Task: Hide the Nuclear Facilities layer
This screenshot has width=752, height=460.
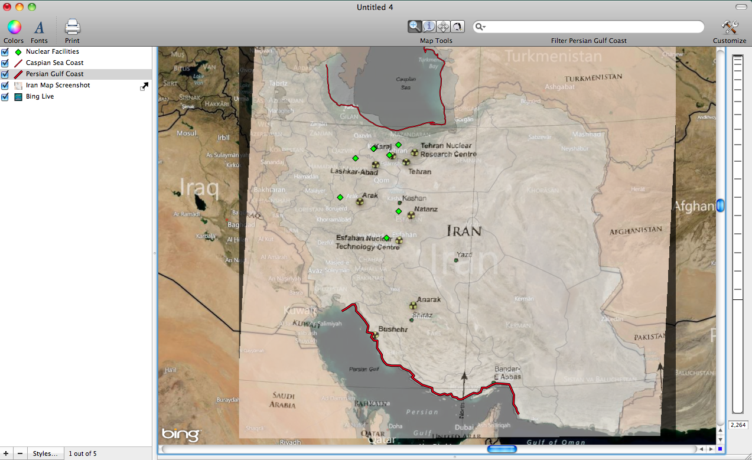Action: point(5,51)
